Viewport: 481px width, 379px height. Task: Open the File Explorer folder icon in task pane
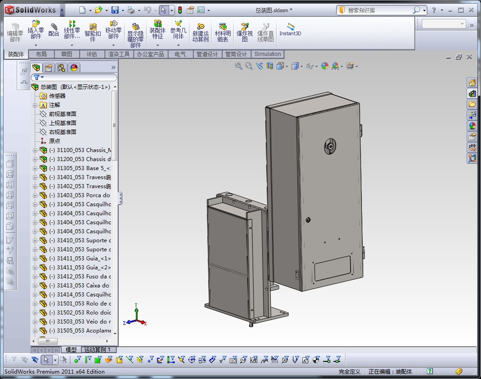(472, 104)
